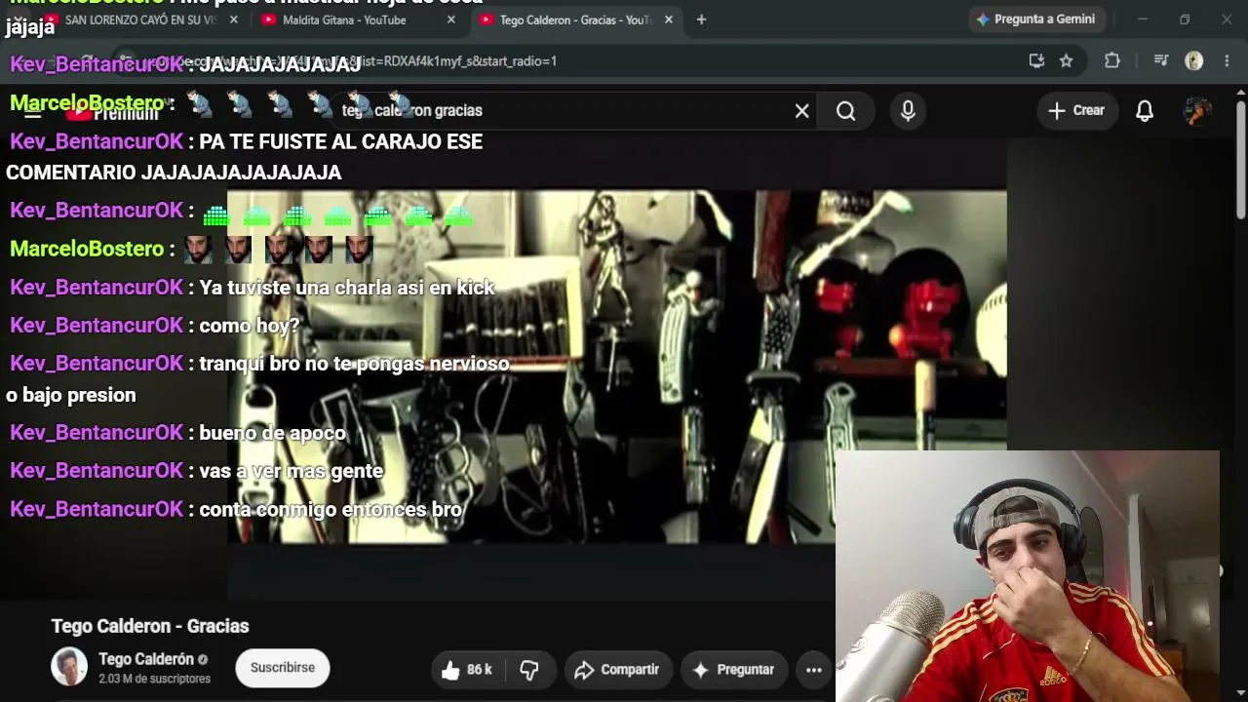The width and height of the screenshot is (1248, 702).
Task: Open the Chrome profile avatar
Action: tap(1193, 60)
